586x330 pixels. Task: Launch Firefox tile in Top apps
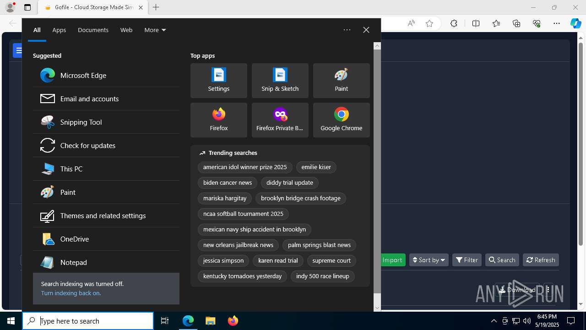pyautogui.click(x=219, y=120)
